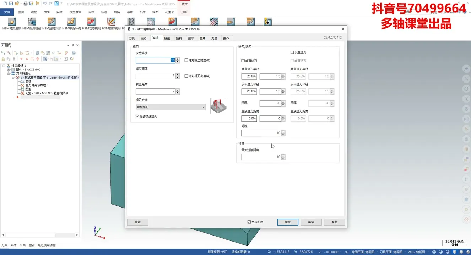Screen dimensions: 471x255
Task: Switch to the 铣削 dialog tab
Action: point(167,38)
